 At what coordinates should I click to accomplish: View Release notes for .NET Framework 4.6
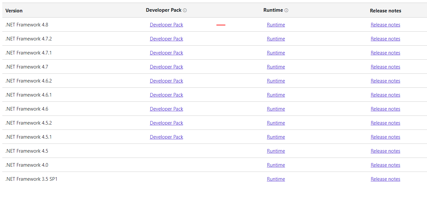[x=385, y=109]
